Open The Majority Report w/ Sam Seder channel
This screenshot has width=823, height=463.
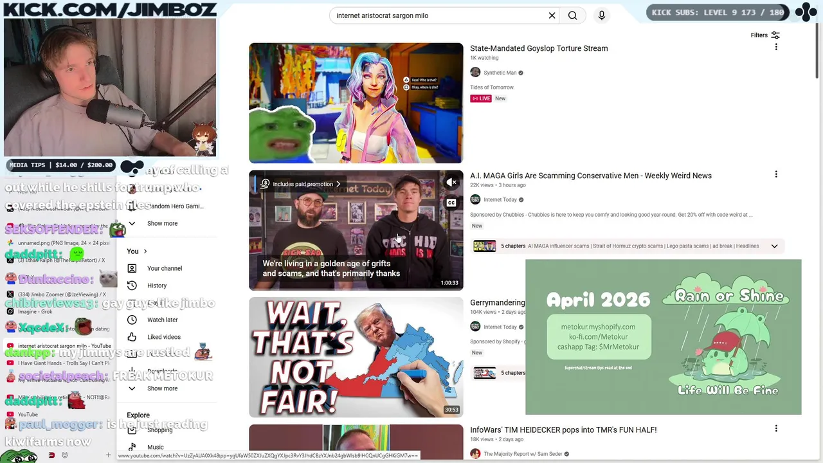[x=523, y=454]
